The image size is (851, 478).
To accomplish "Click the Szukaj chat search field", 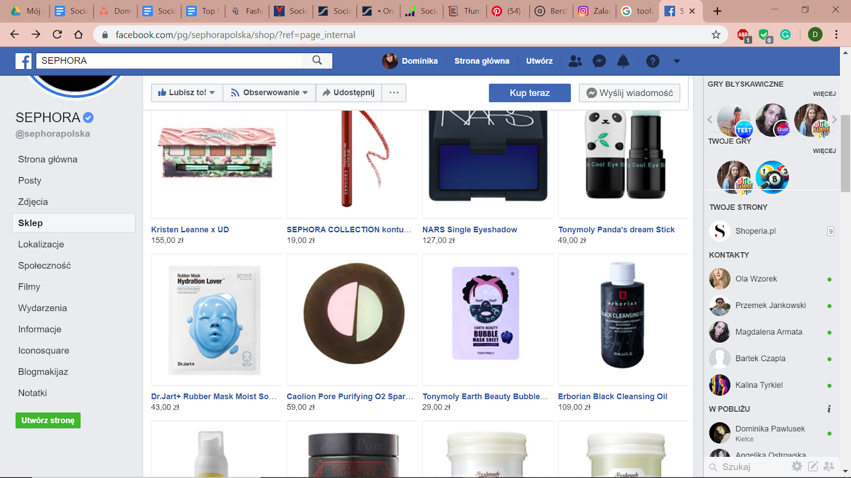I will click(x=747, y=467).
